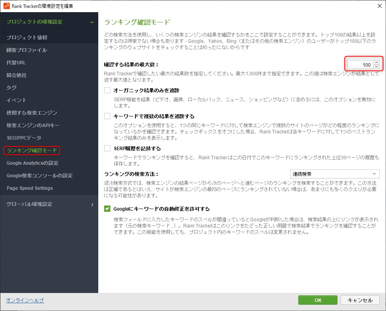Open Page Speed Settings page
This screenshot has width=386, height=311.
29,188
